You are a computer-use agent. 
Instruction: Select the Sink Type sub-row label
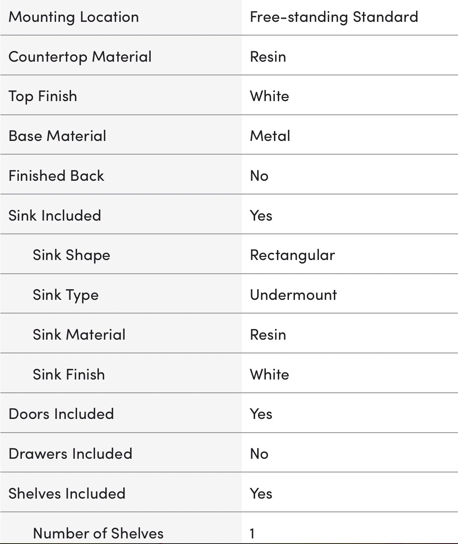coord(66,295)
